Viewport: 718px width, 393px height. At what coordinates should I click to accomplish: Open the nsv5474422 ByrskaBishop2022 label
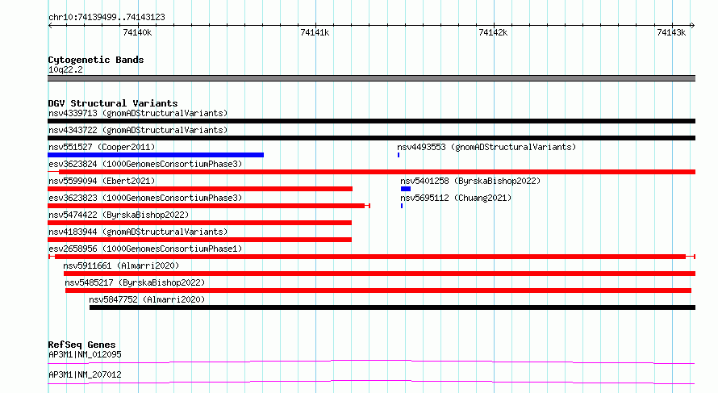click(119, 215)
